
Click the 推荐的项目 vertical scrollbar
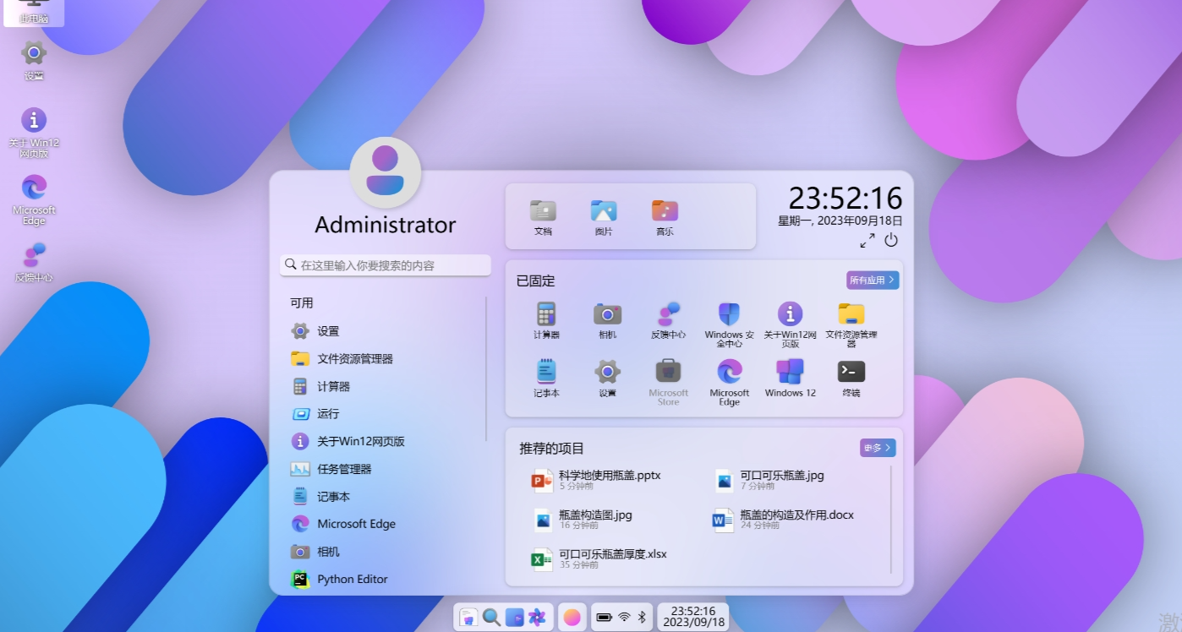891,519
